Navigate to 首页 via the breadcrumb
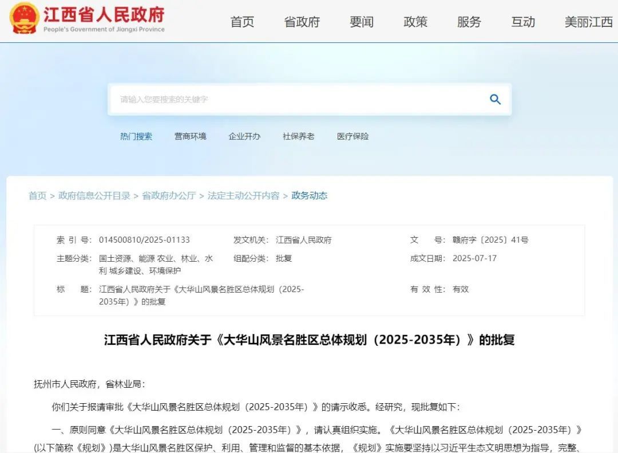 37,195
